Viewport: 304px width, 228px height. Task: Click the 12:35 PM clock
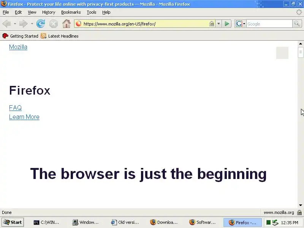290,223
